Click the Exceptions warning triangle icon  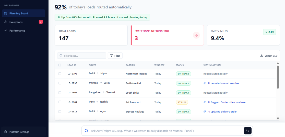pos(6,22)
